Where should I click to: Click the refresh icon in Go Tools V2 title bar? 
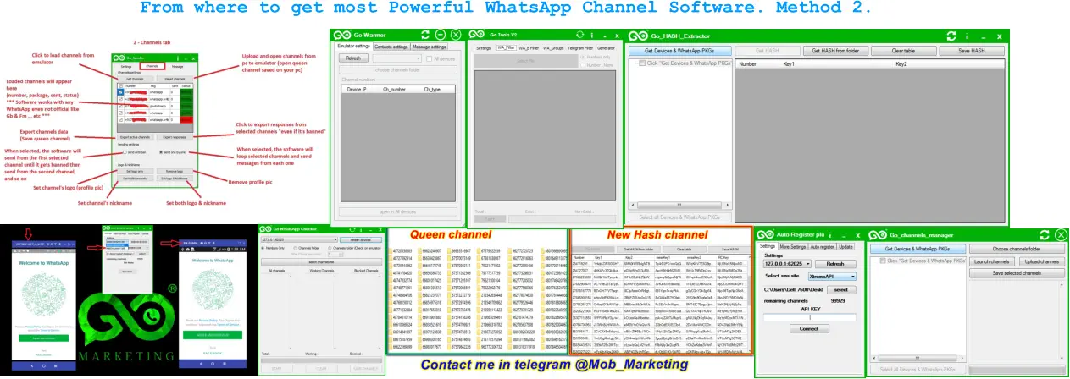(x=579, y=35)
